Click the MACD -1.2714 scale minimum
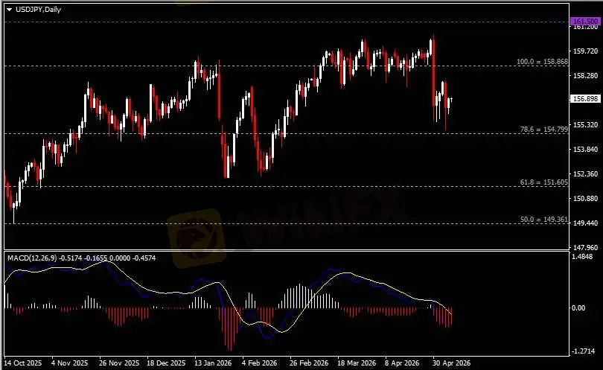The height and width of the screenshot is (370, 603). (583, 351)
